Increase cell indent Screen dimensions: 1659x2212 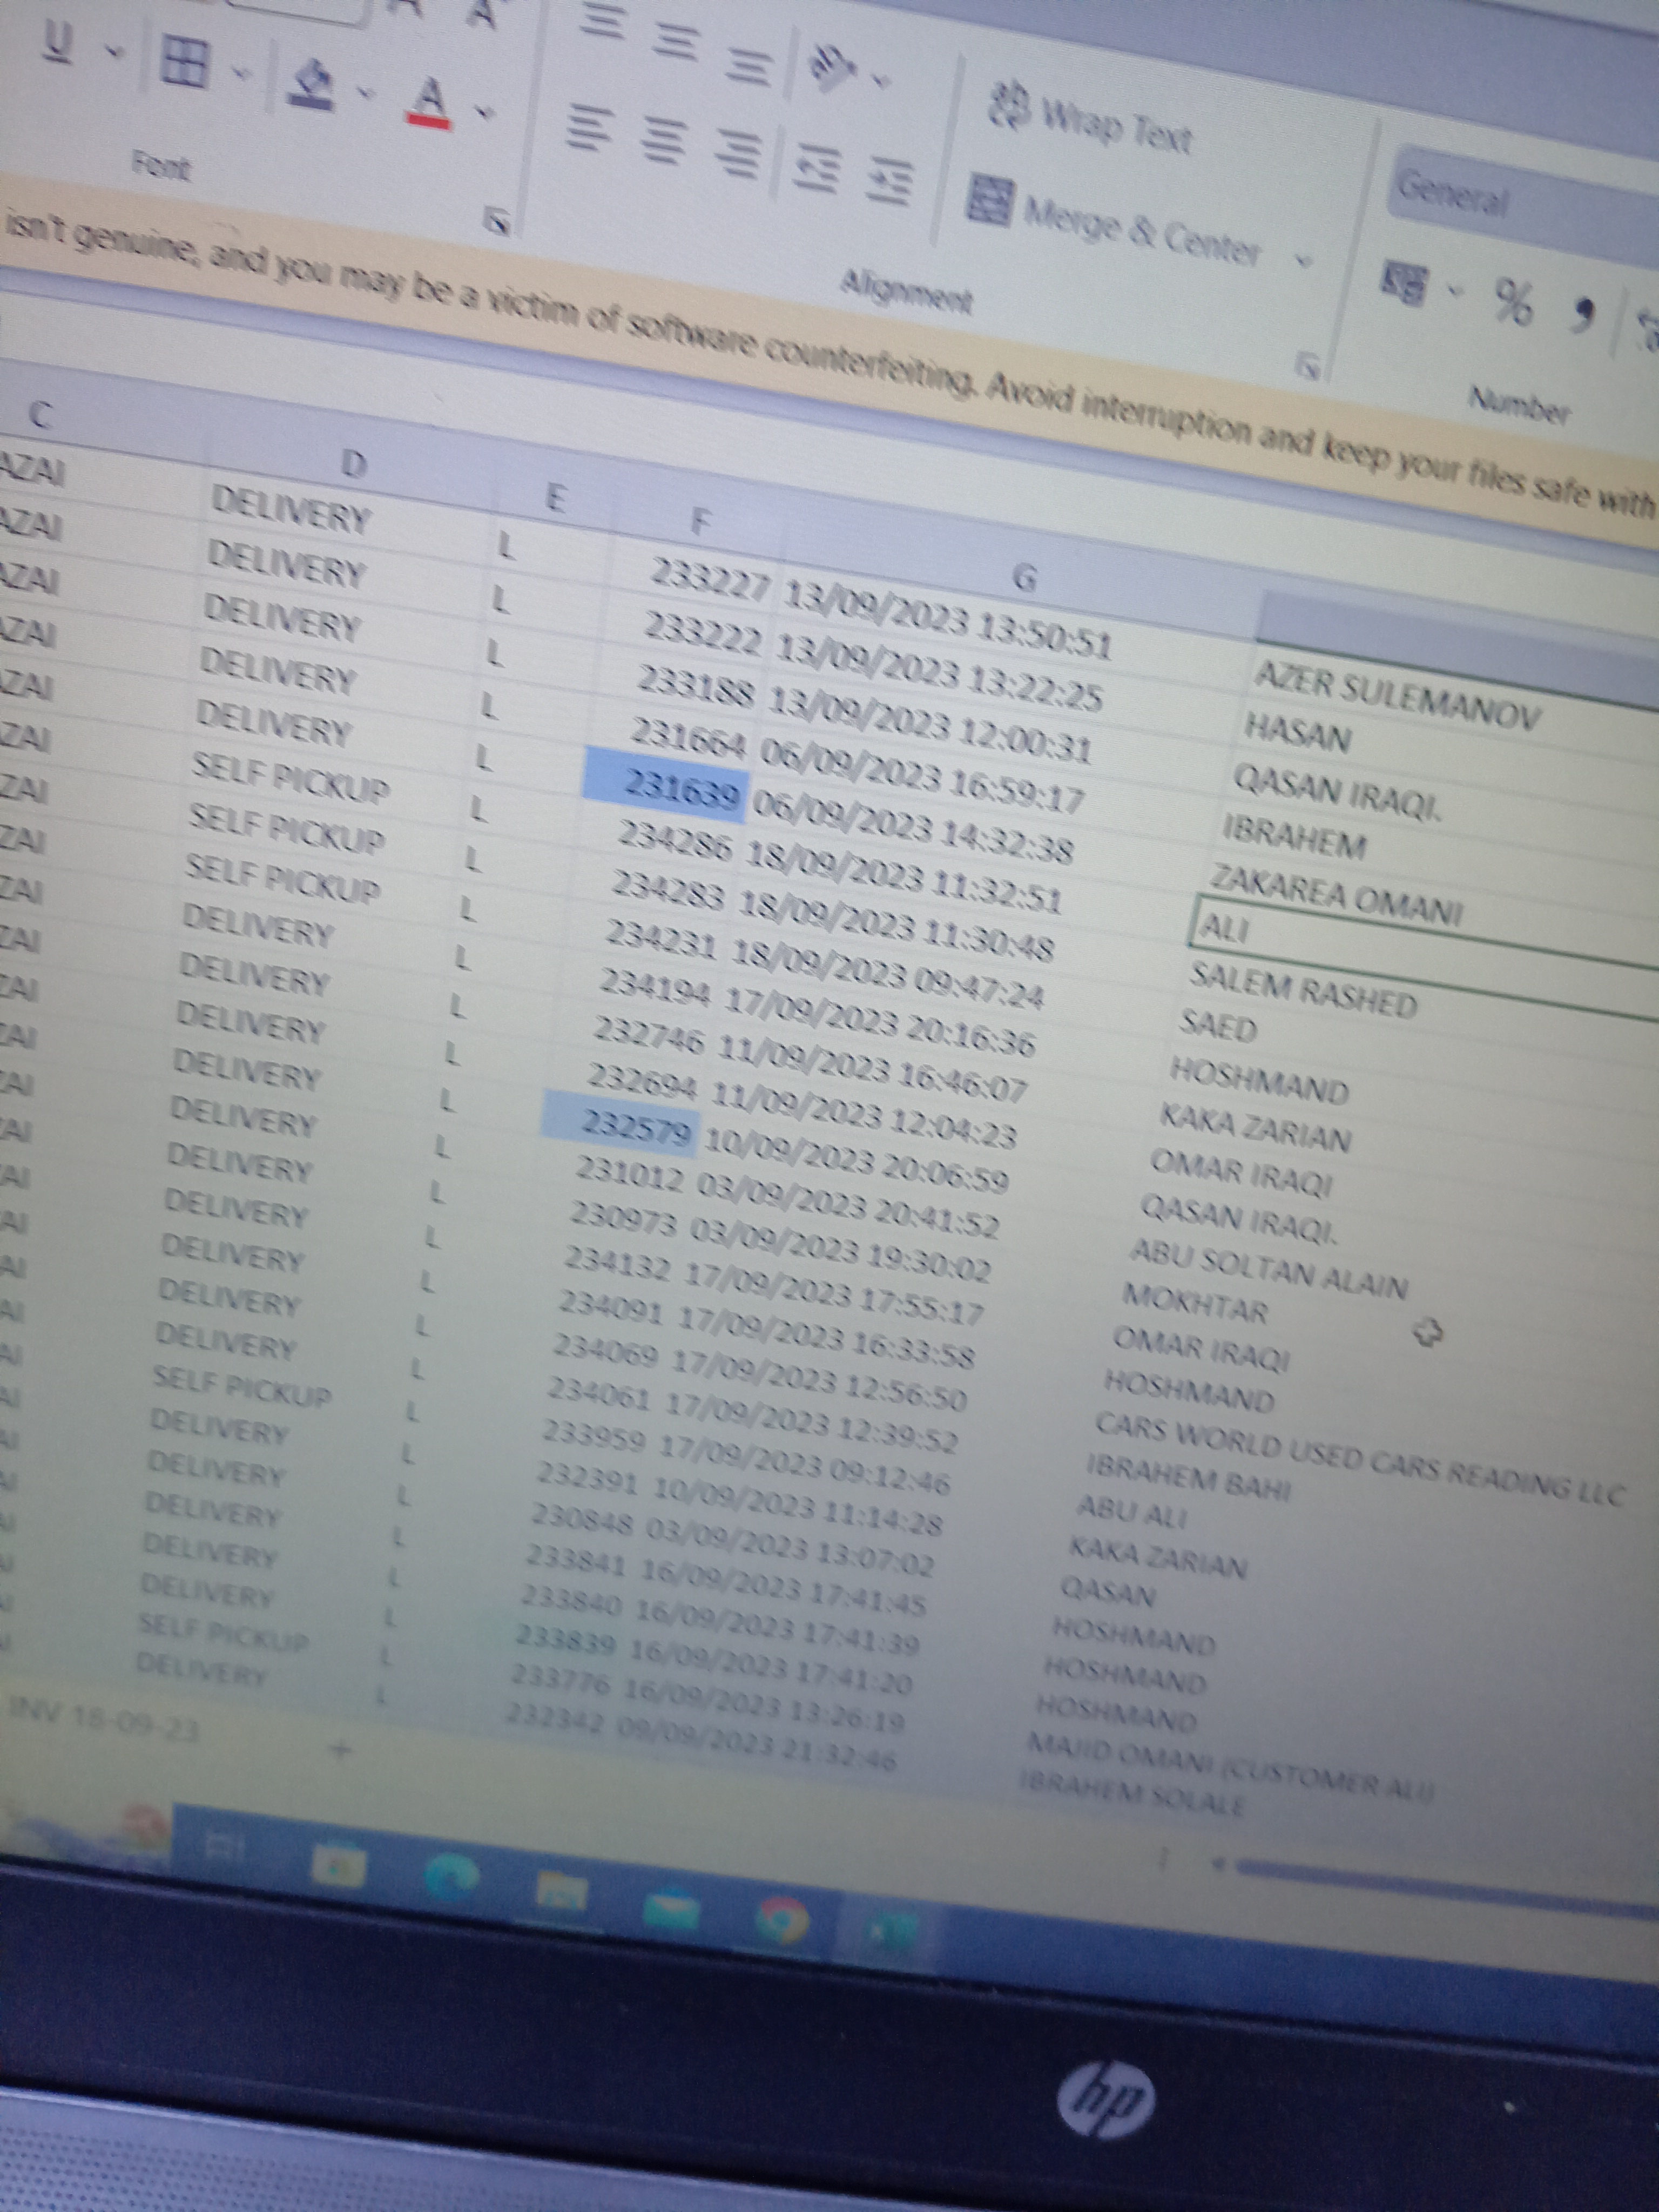click(x=891, y=181)
